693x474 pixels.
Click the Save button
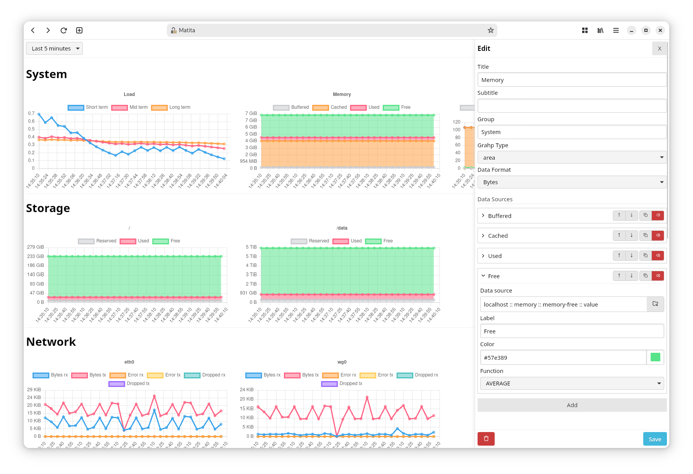click(x=654, y=439)
